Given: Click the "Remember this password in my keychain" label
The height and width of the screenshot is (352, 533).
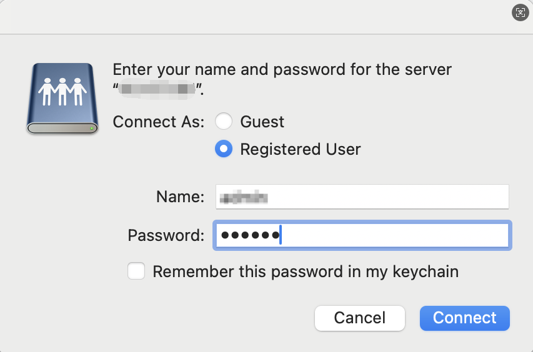Looking at the screenshot, I should (306, 271).
